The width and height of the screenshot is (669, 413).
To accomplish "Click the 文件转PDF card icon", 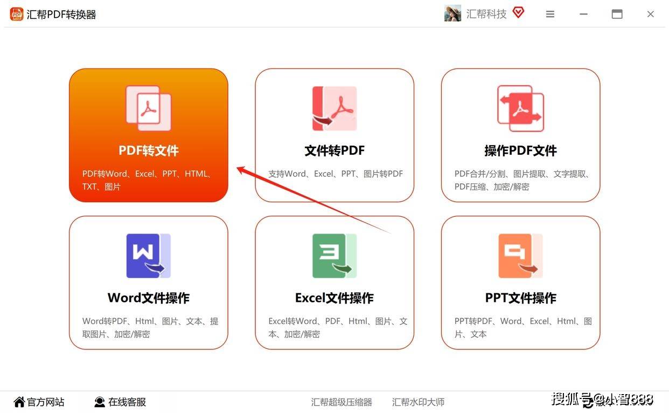I will point(334,108).
